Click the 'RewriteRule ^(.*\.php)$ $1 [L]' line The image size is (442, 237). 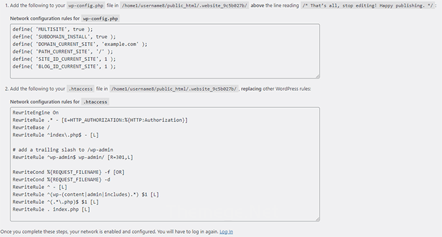pos(55,202)
